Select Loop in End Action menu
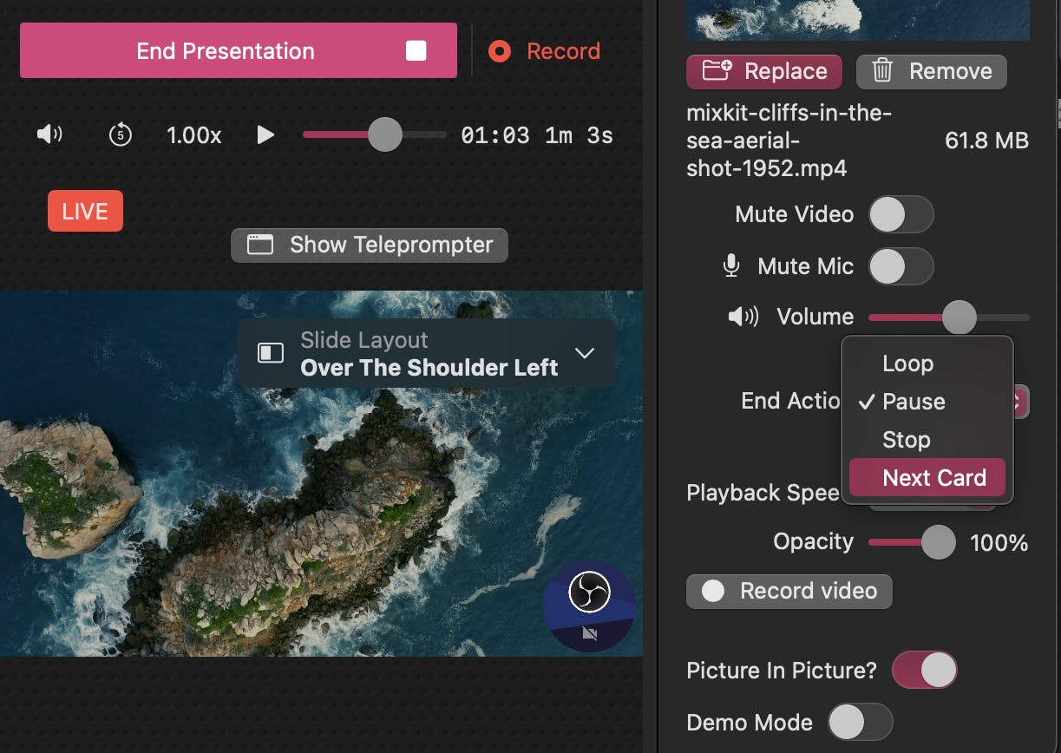Image resolution: width=1061 pixels, height=753 pixels. point(927,363)
